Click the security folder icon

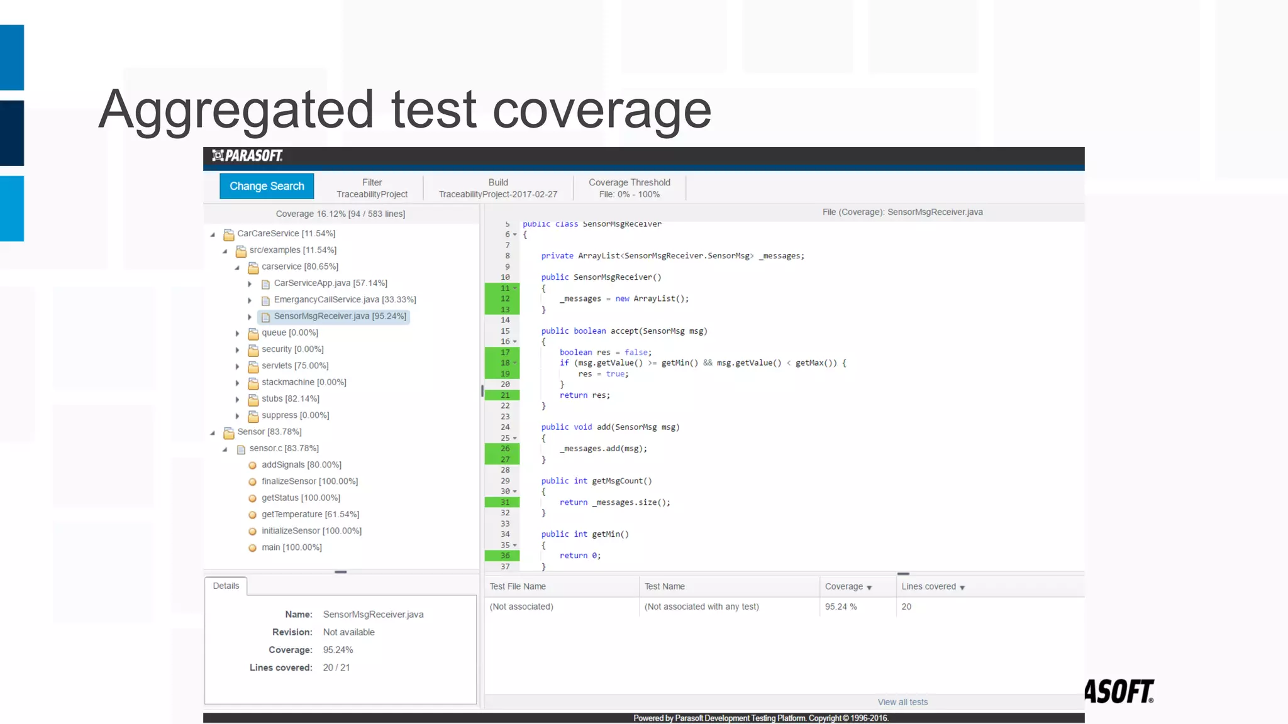[x=253, y=350]
